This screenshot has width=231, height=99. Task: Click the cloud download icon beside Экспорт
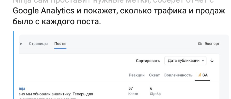coord(200,44)
